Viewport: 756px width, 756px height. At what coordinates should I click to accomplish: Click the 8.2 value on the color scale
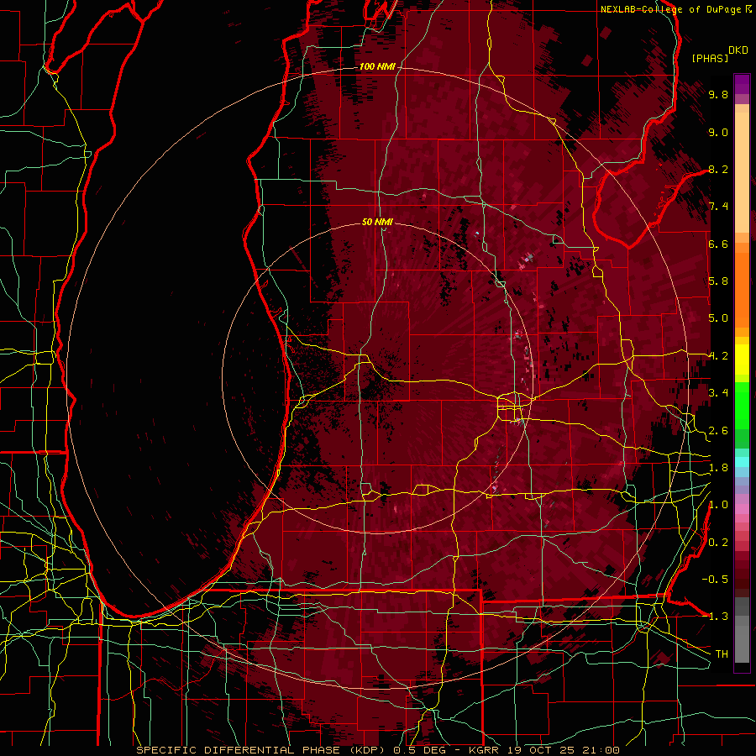(718, 169)
